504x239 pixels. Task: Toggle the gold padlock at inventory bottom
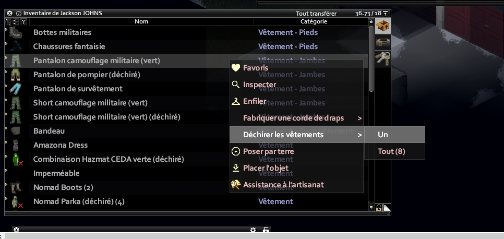coord(379,208)
